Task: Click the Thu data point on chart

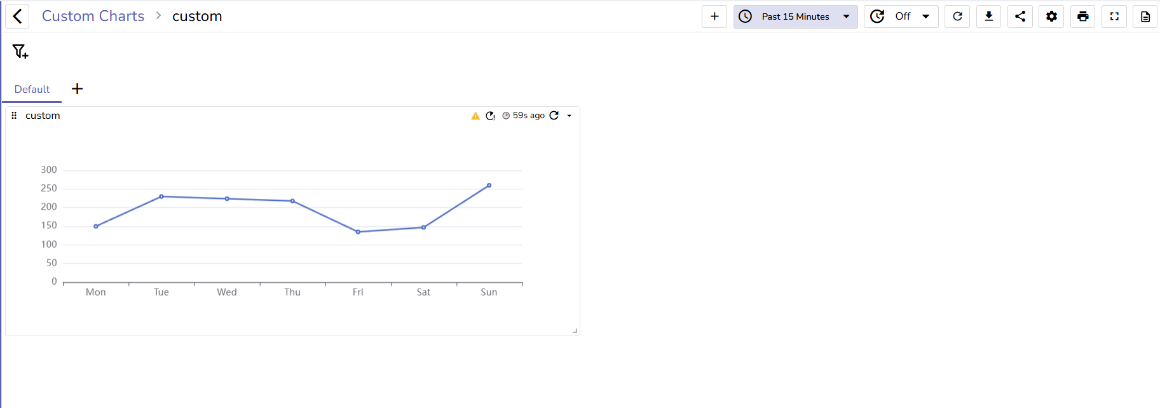Action: click(292, 201)
